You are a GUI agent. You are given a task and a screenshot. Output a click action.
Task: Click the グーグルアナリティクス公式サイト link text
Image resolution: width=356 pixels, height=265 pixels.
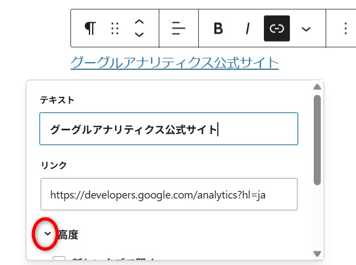point(174,63)
